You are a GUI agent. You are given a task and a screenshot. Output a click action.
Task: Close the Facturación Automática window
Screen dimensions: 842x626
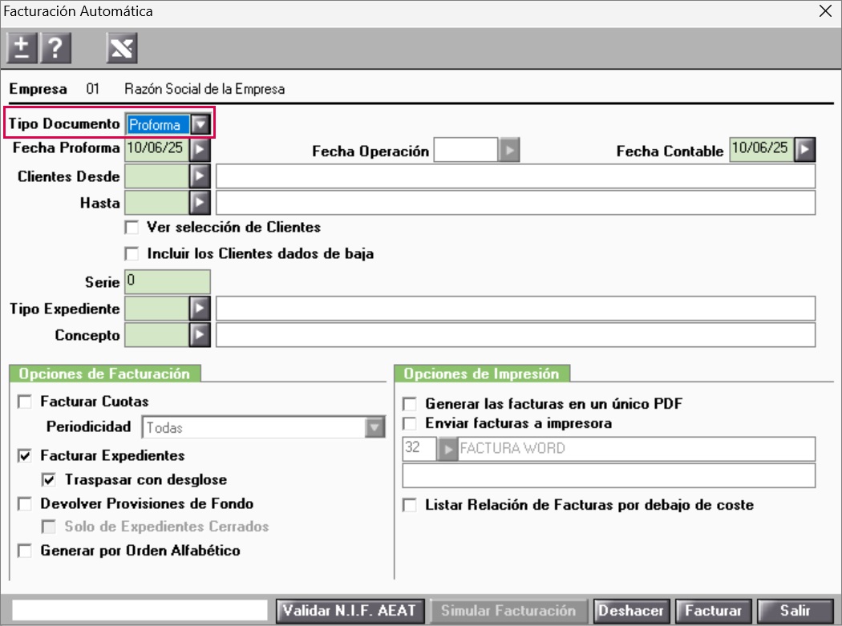pos(825,11)
